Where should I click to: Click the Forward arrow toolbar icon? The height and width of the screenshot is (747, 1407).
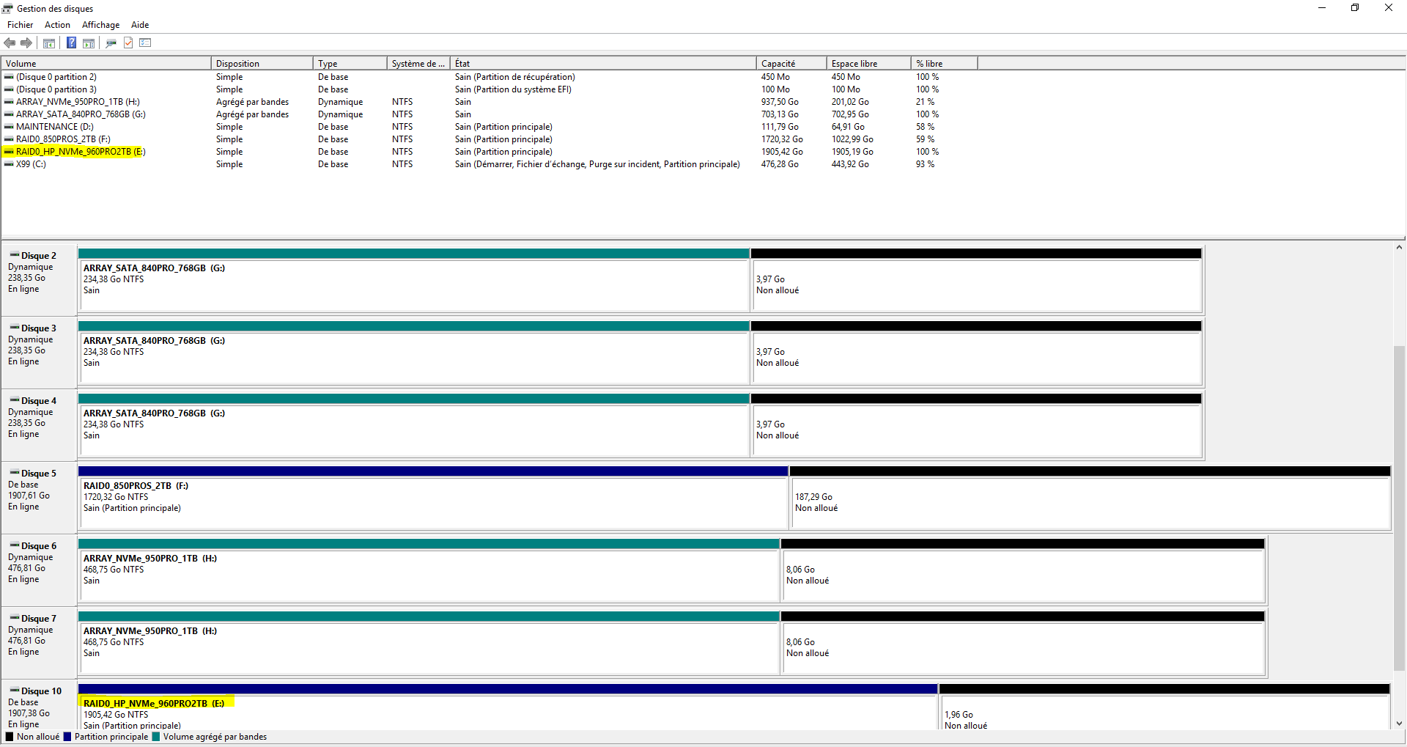tap(26, 43)
